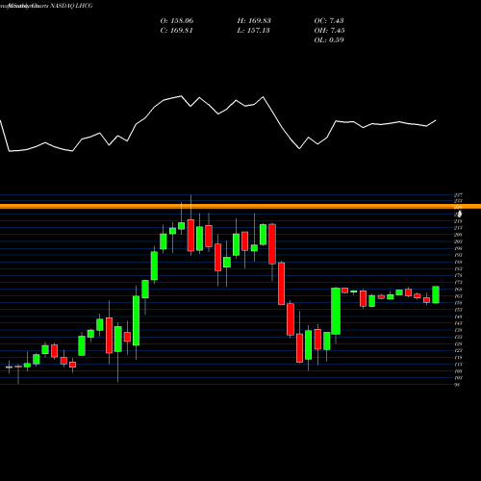Image resolution: width=481 pixels, height=481 pixels.
Task: Click the close price value C: 169.81
Action: (x=176, y=31)
